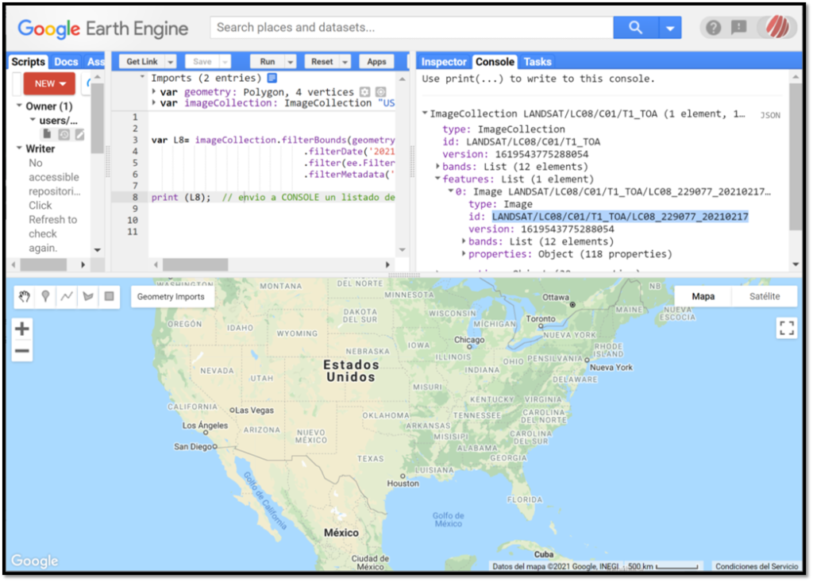Open the Help question mark menu
The width and height of the screenshot is (813, 582).
pos(714,28)
